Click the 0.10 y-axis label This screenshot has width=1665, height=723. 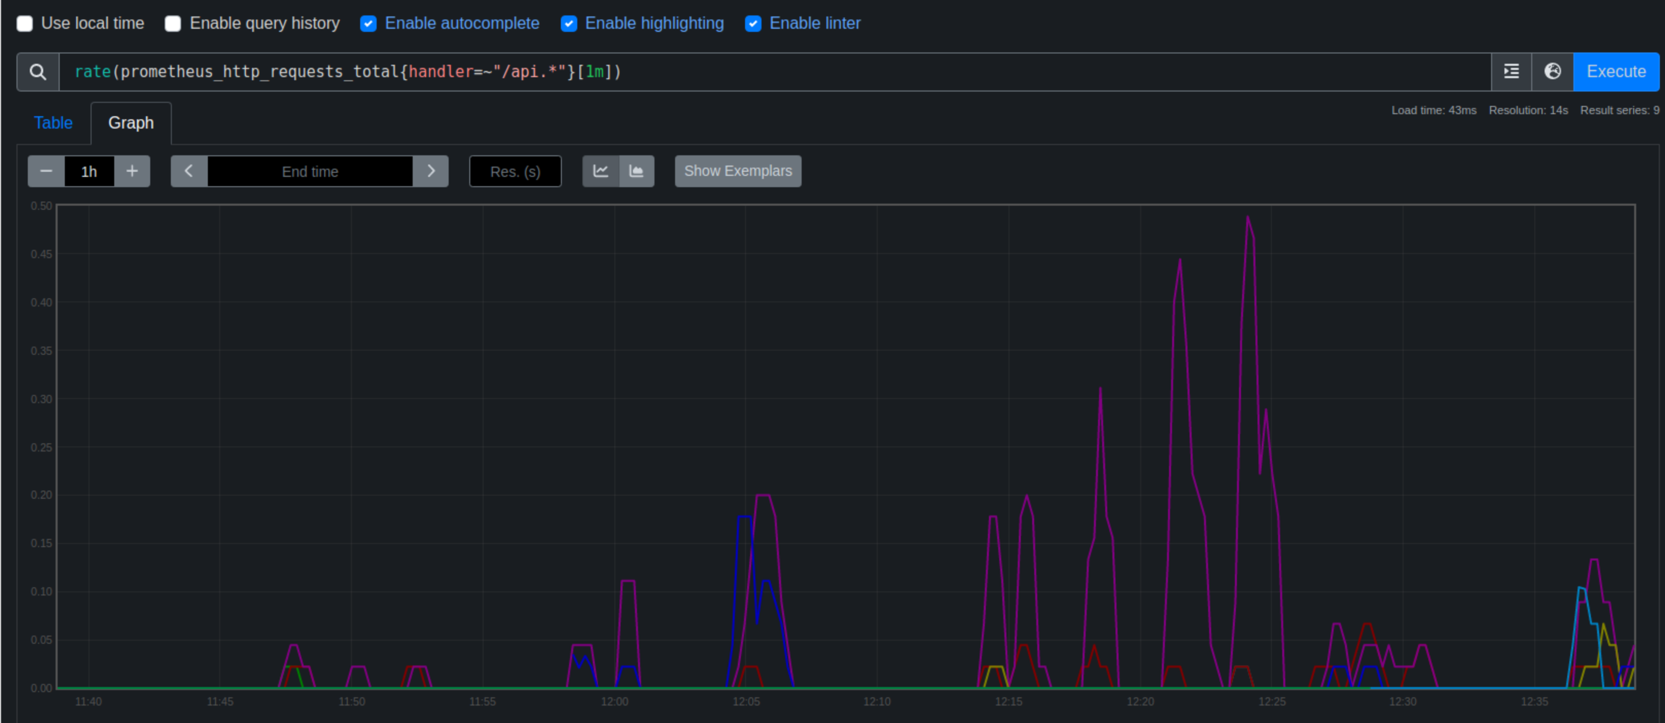(x=41, y=592)
